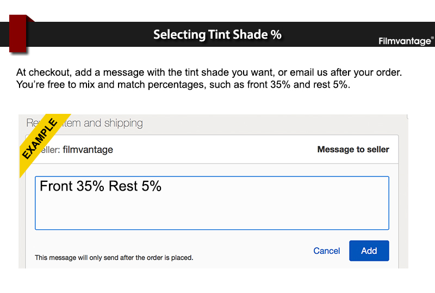Click the 'Front 35% Rest 5%' typed text
The height and width of the screenshot is (293, 435).
[x=101, y=186]
